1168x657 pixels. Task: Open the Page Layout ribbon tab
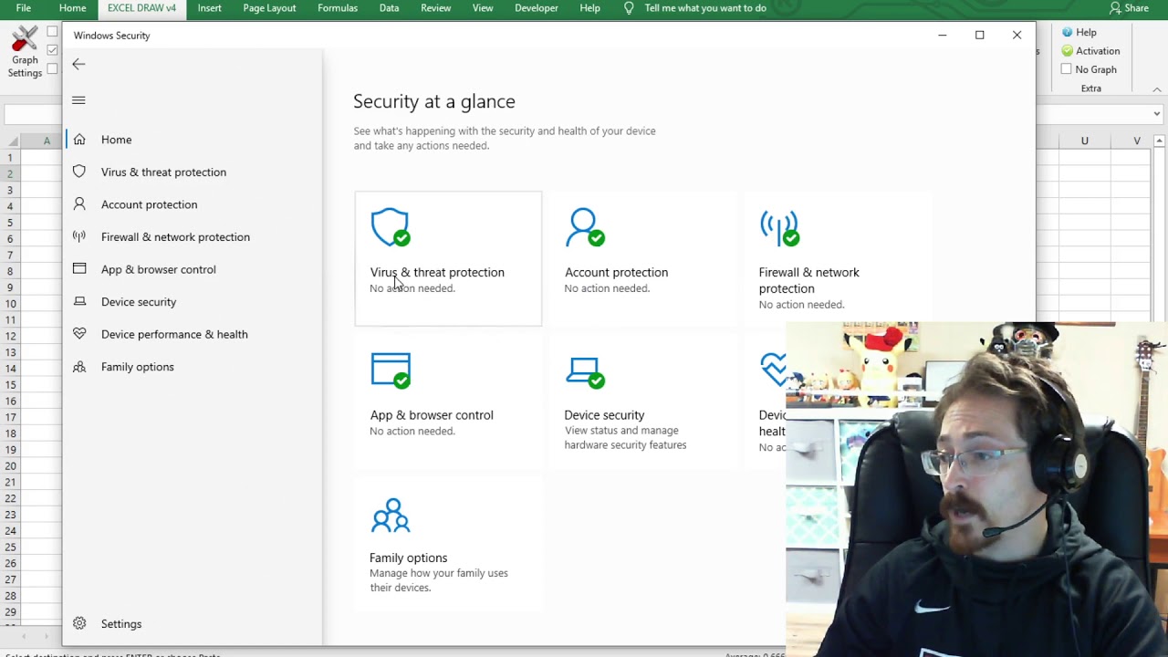coord(269,8)
